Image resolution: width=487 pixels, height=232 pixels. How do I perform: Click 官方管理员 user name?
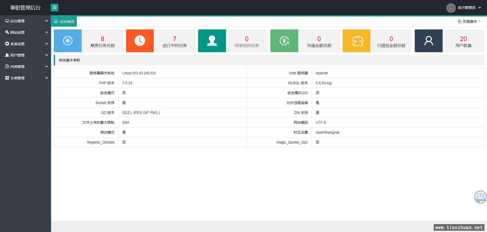tap(466, 8)
